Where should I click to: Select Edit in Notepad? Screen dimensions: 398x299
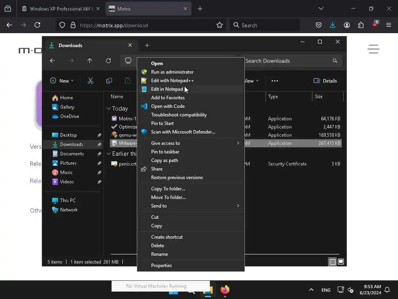click(x=190, y=89)
